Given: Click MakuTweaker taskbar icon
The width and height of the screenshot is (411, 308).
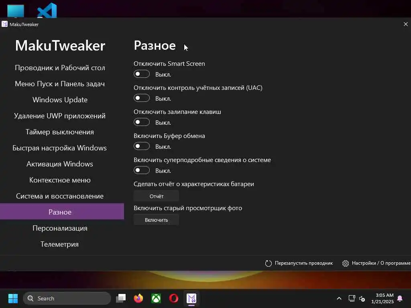Looking at the screenshot, I should pyautogui.click(x=191, y=298).
